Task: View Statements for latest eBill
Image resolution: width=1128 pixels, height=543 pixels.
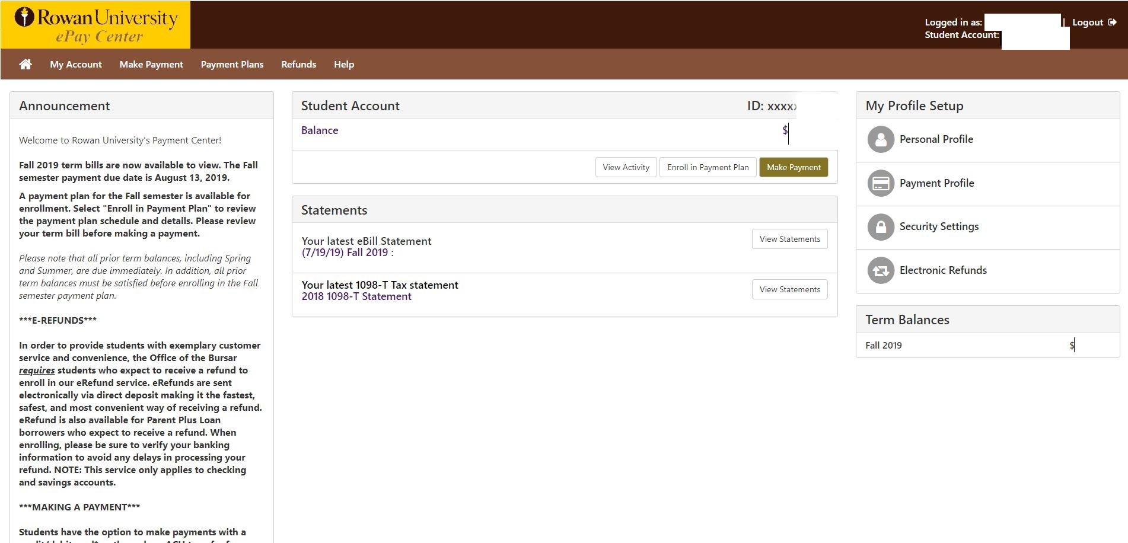Action: [x=789, y=239]
